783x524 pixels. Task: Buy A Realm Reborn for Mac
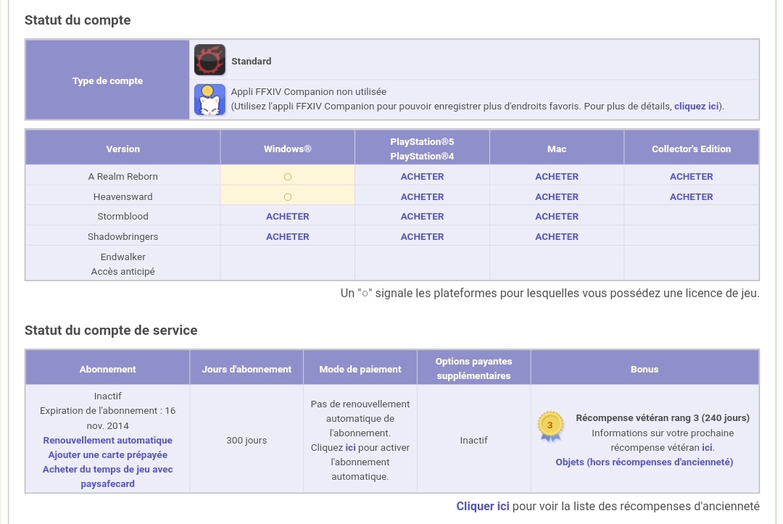point(557,177)
